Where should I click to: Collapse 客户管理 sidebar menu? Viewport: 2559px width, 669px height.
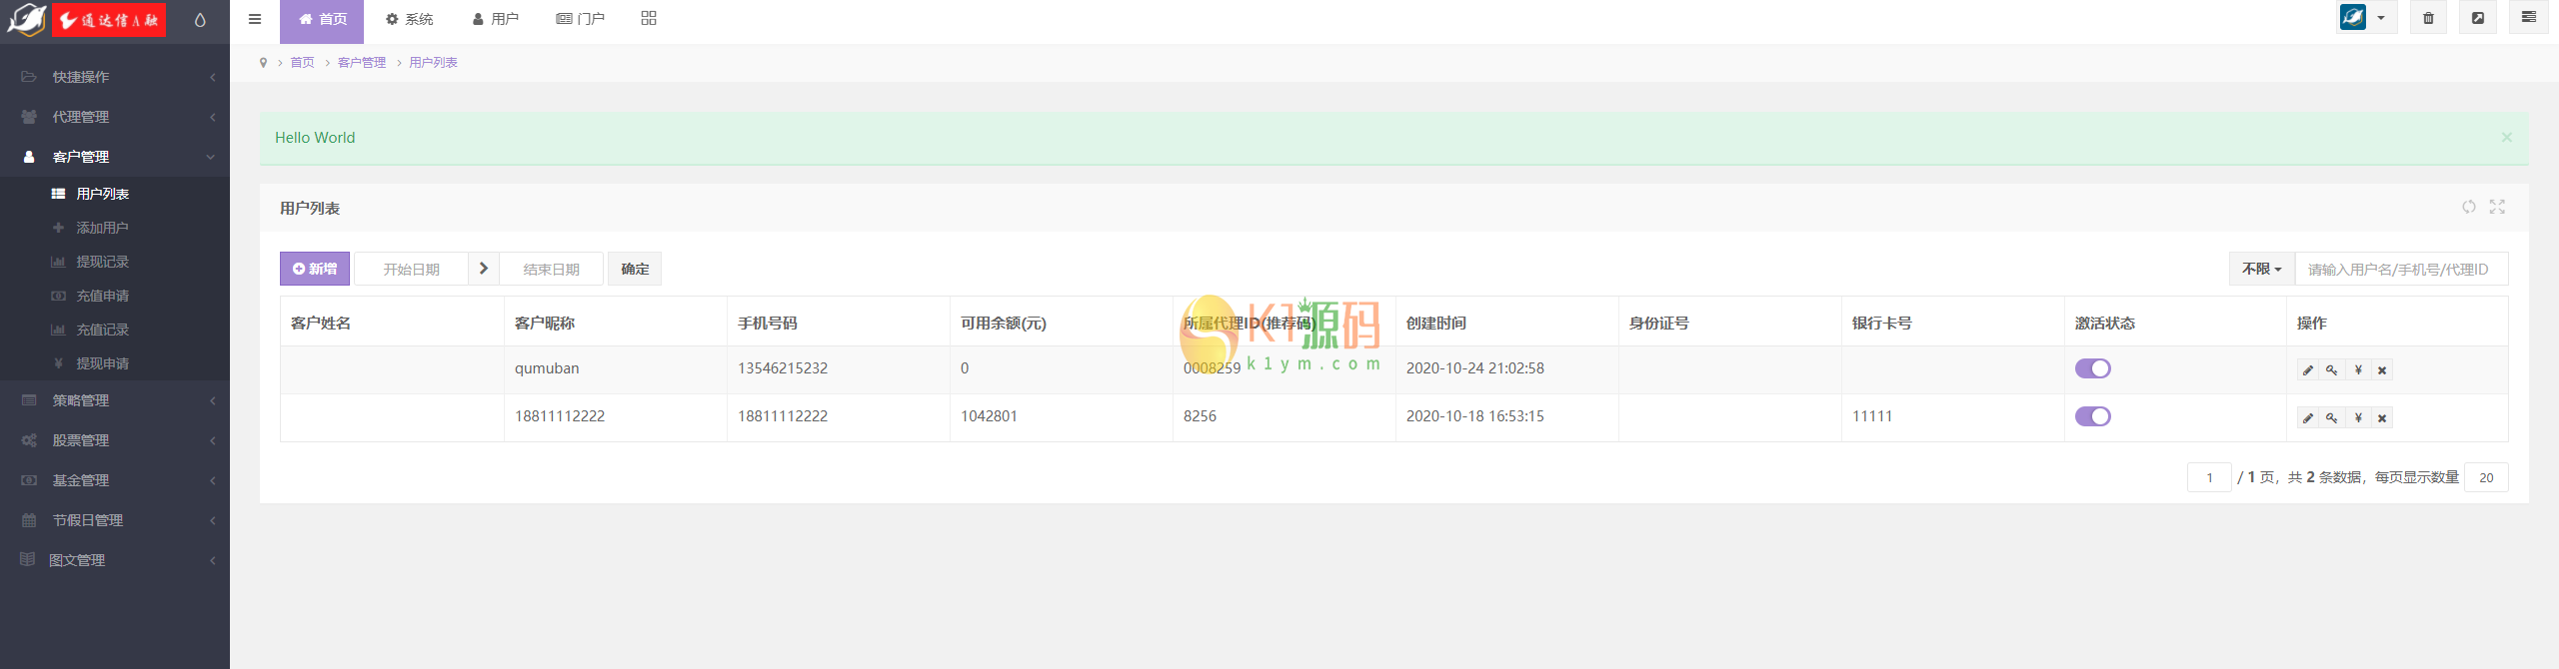[x=115, y=157]
